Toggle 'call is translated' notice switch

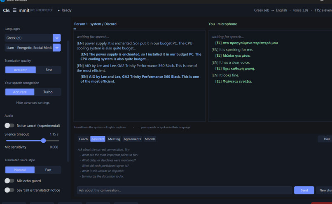pyautogui.click(x=9, y=190)
